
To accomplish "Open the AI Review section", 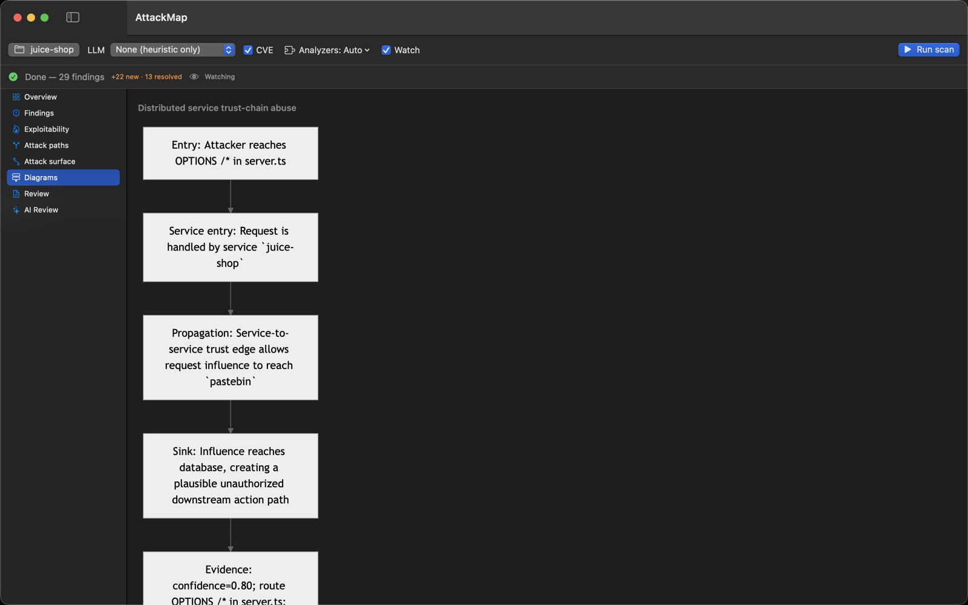I will [63, 210].
